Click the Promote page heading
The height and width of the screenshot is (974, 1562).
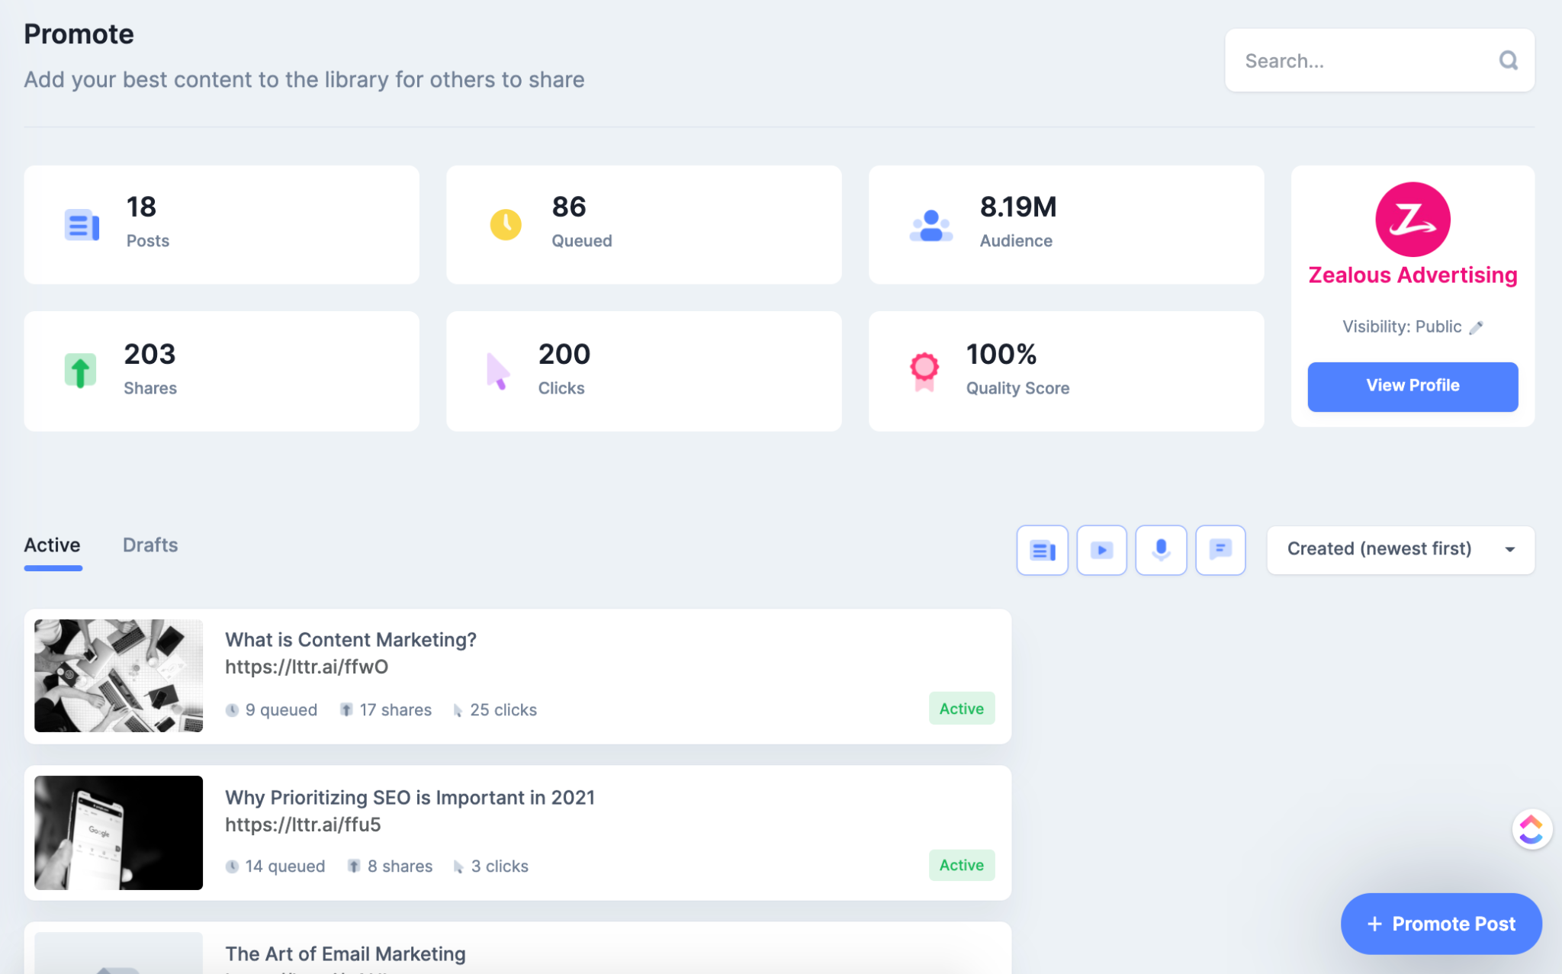pos(79,34)
